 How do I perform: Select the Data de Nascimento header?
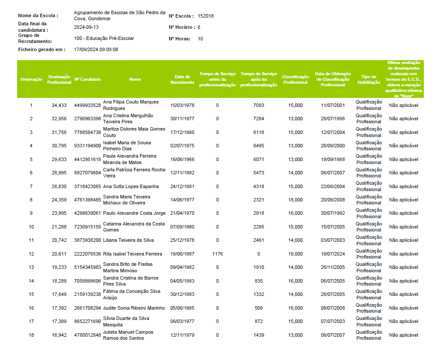tap(182, 79)
